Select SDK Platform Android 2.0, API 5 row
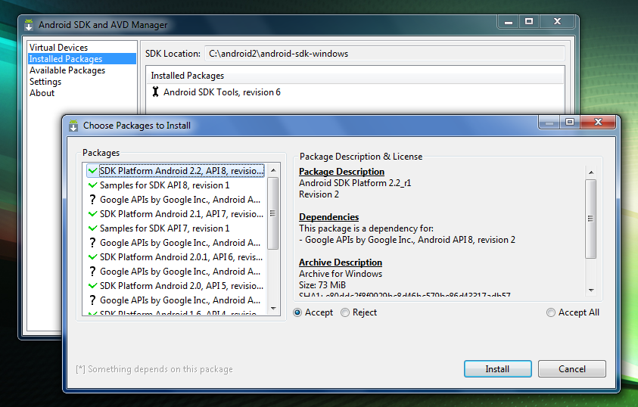The width and height of the screenshot is (638, 407). coord(176,286)
